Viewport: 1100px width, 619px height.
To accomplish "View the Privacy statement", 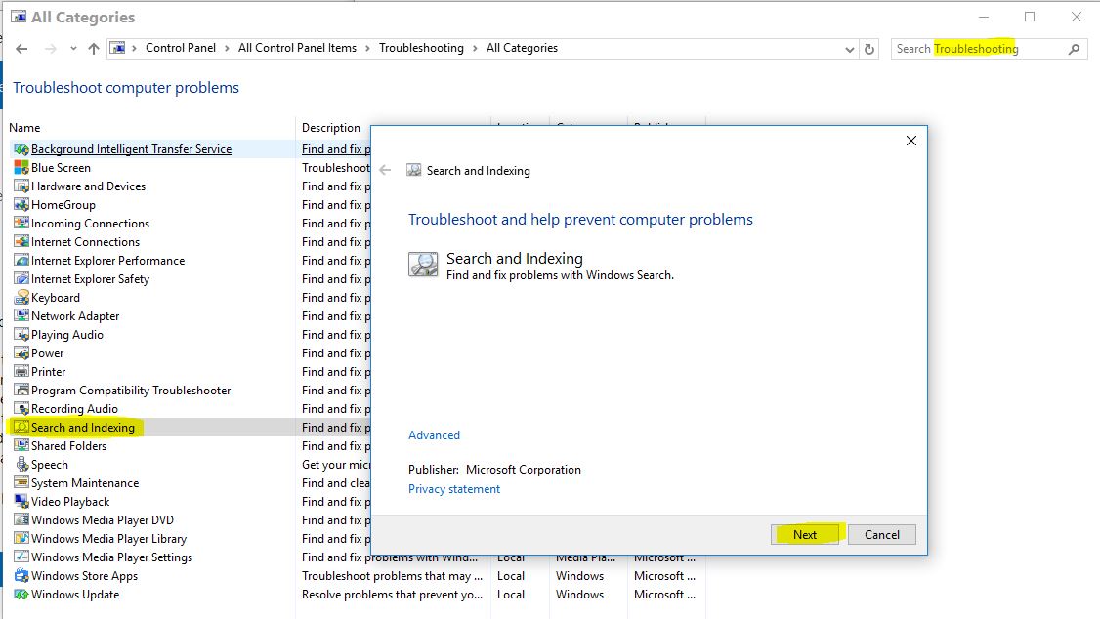I will 453,488.
